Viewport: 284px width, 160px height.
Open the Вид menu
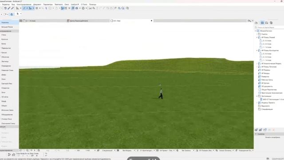pyautogui.click(x=13, y=4)
